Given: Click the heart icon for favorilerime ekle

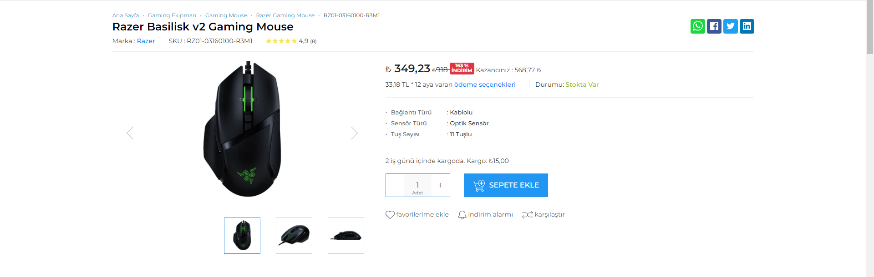Looking at the screenshot, I should tap(390, 215).
